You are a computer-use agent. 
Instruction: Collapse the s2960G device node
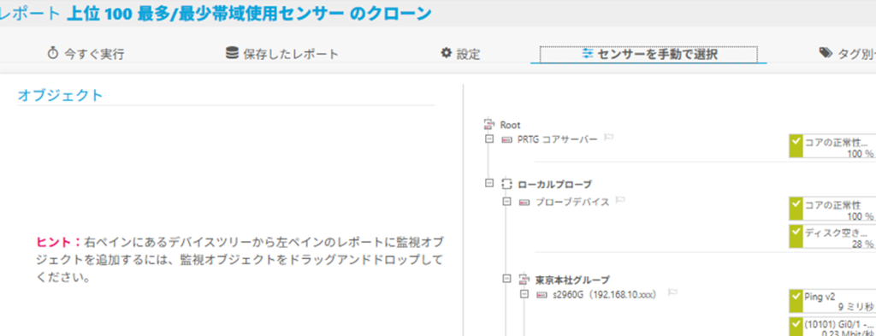tap(524, 293)
